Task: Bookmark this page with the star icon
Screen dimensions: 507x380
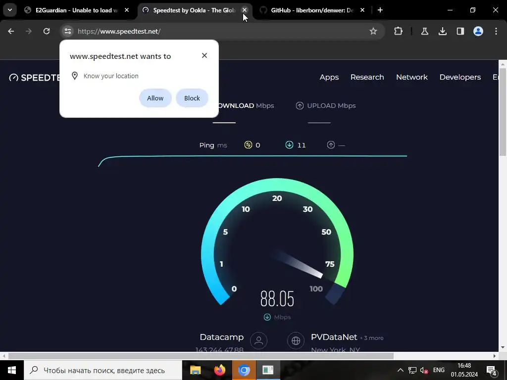Action: click(x=373, y=31)
